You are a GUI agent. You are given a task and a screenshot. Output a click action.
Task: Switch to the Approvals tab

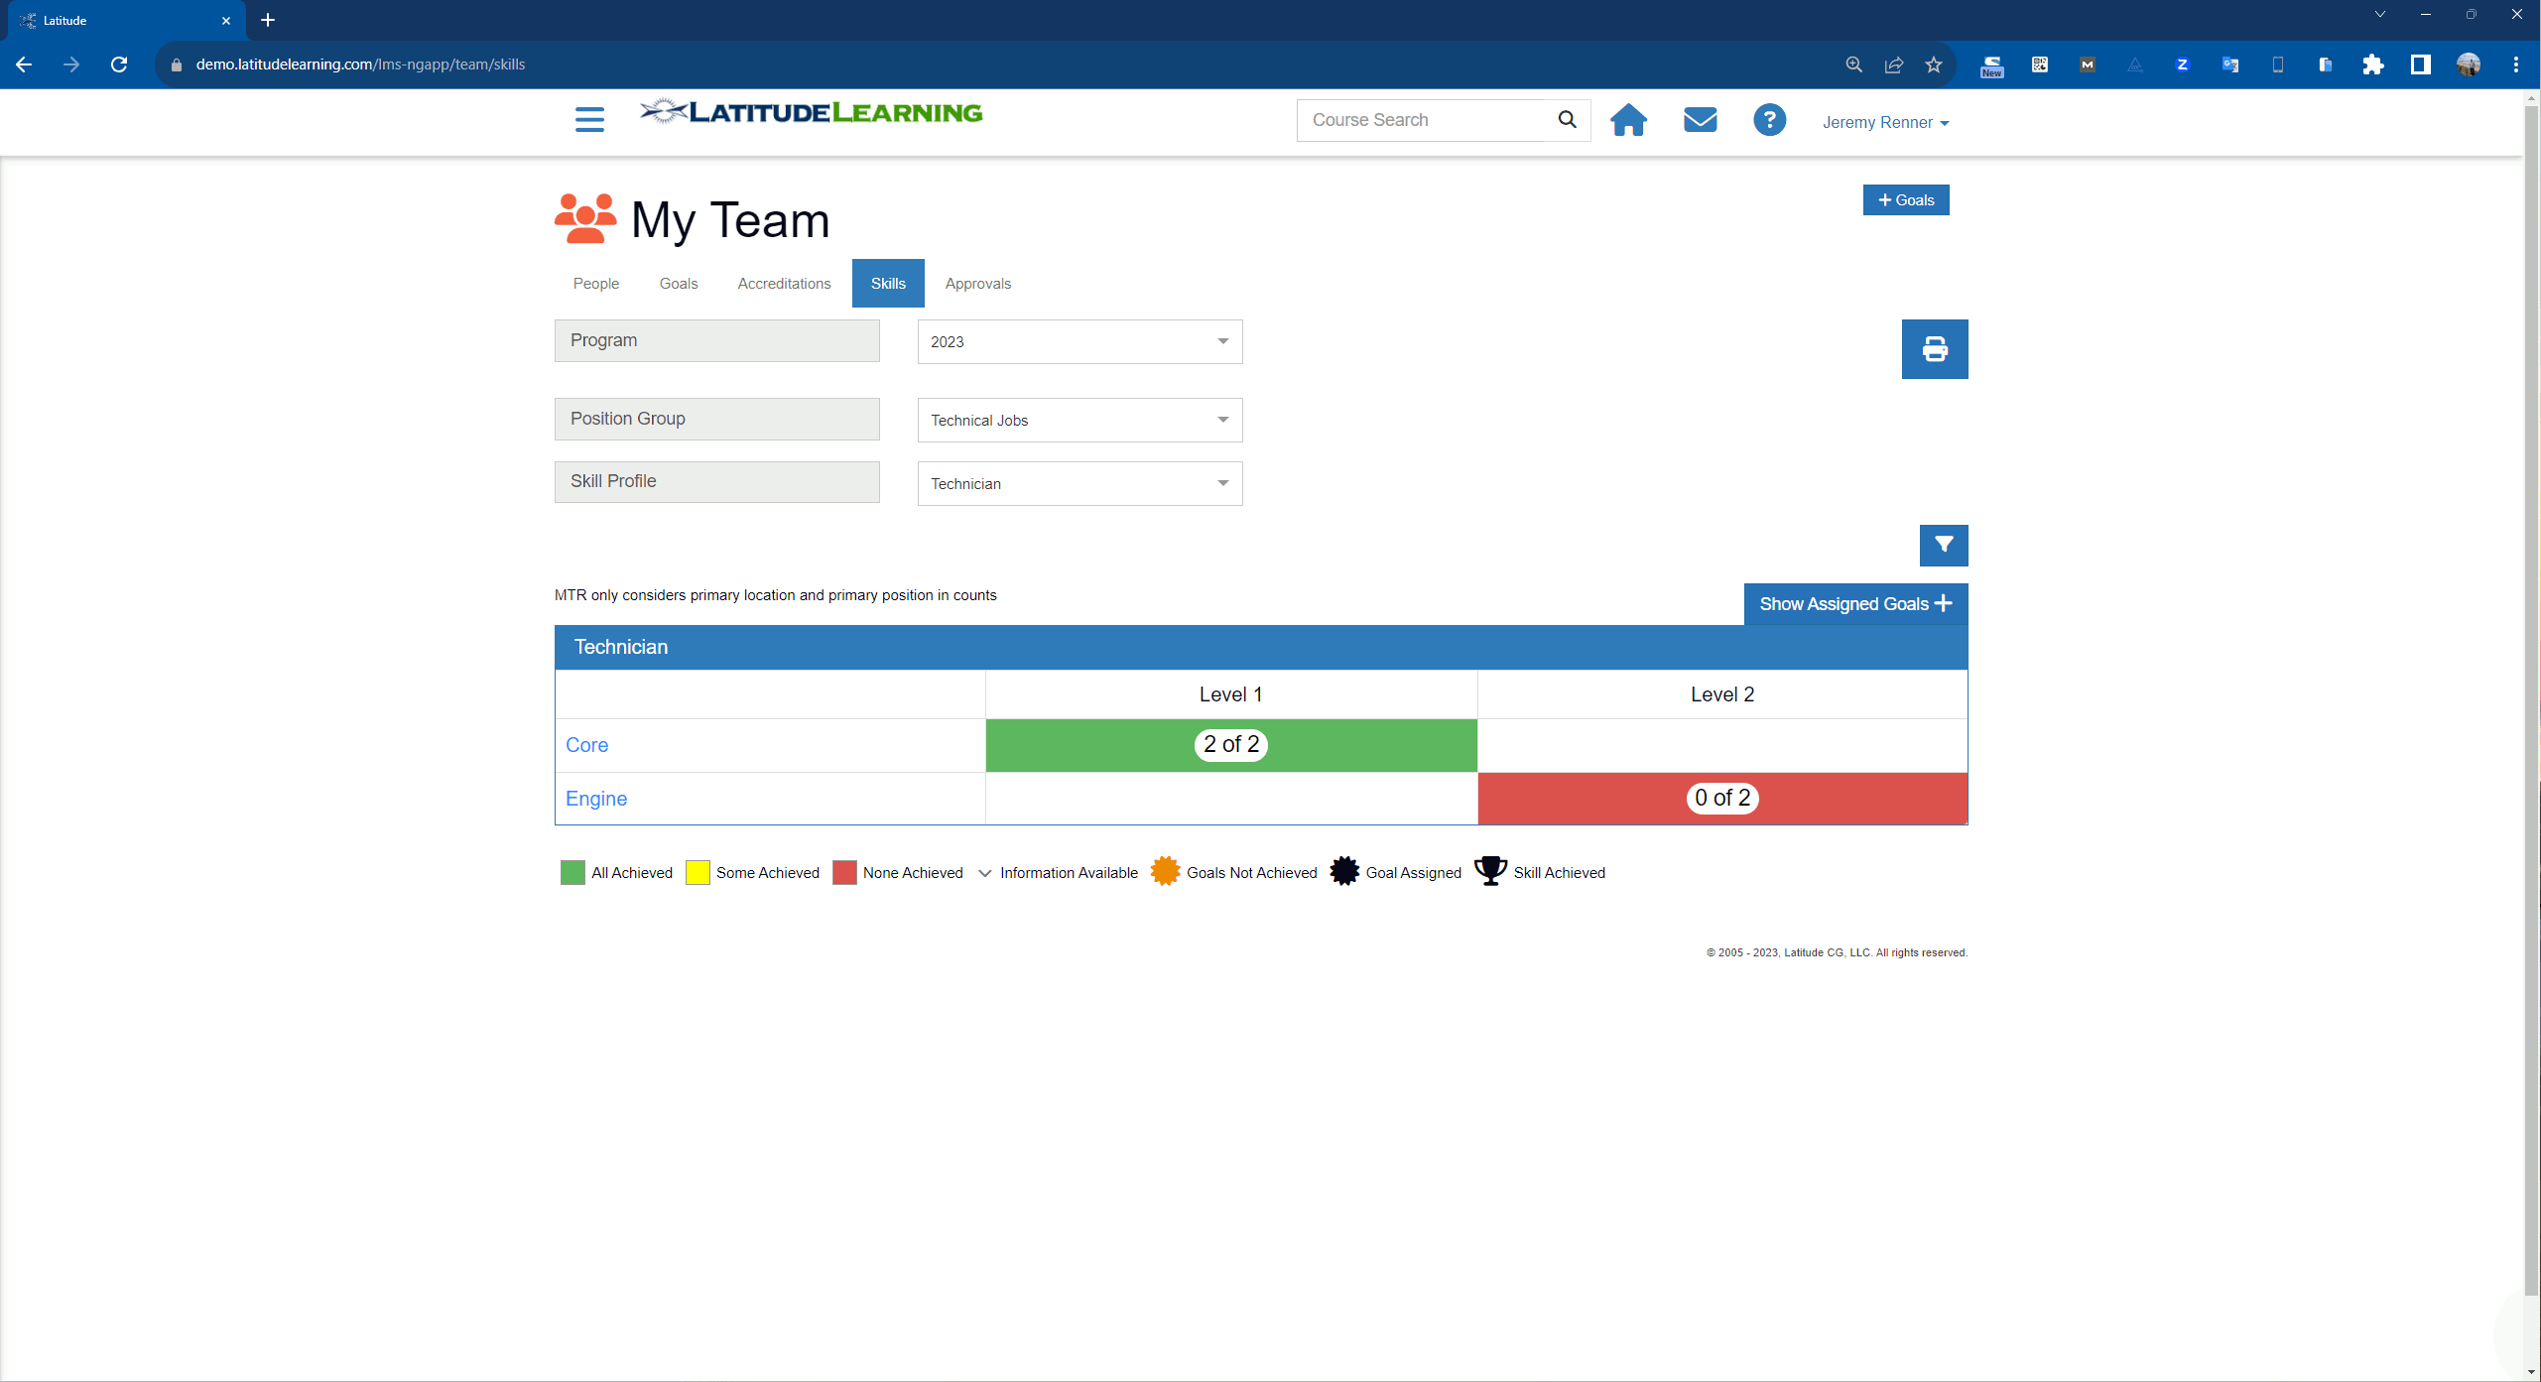point(977,284)
